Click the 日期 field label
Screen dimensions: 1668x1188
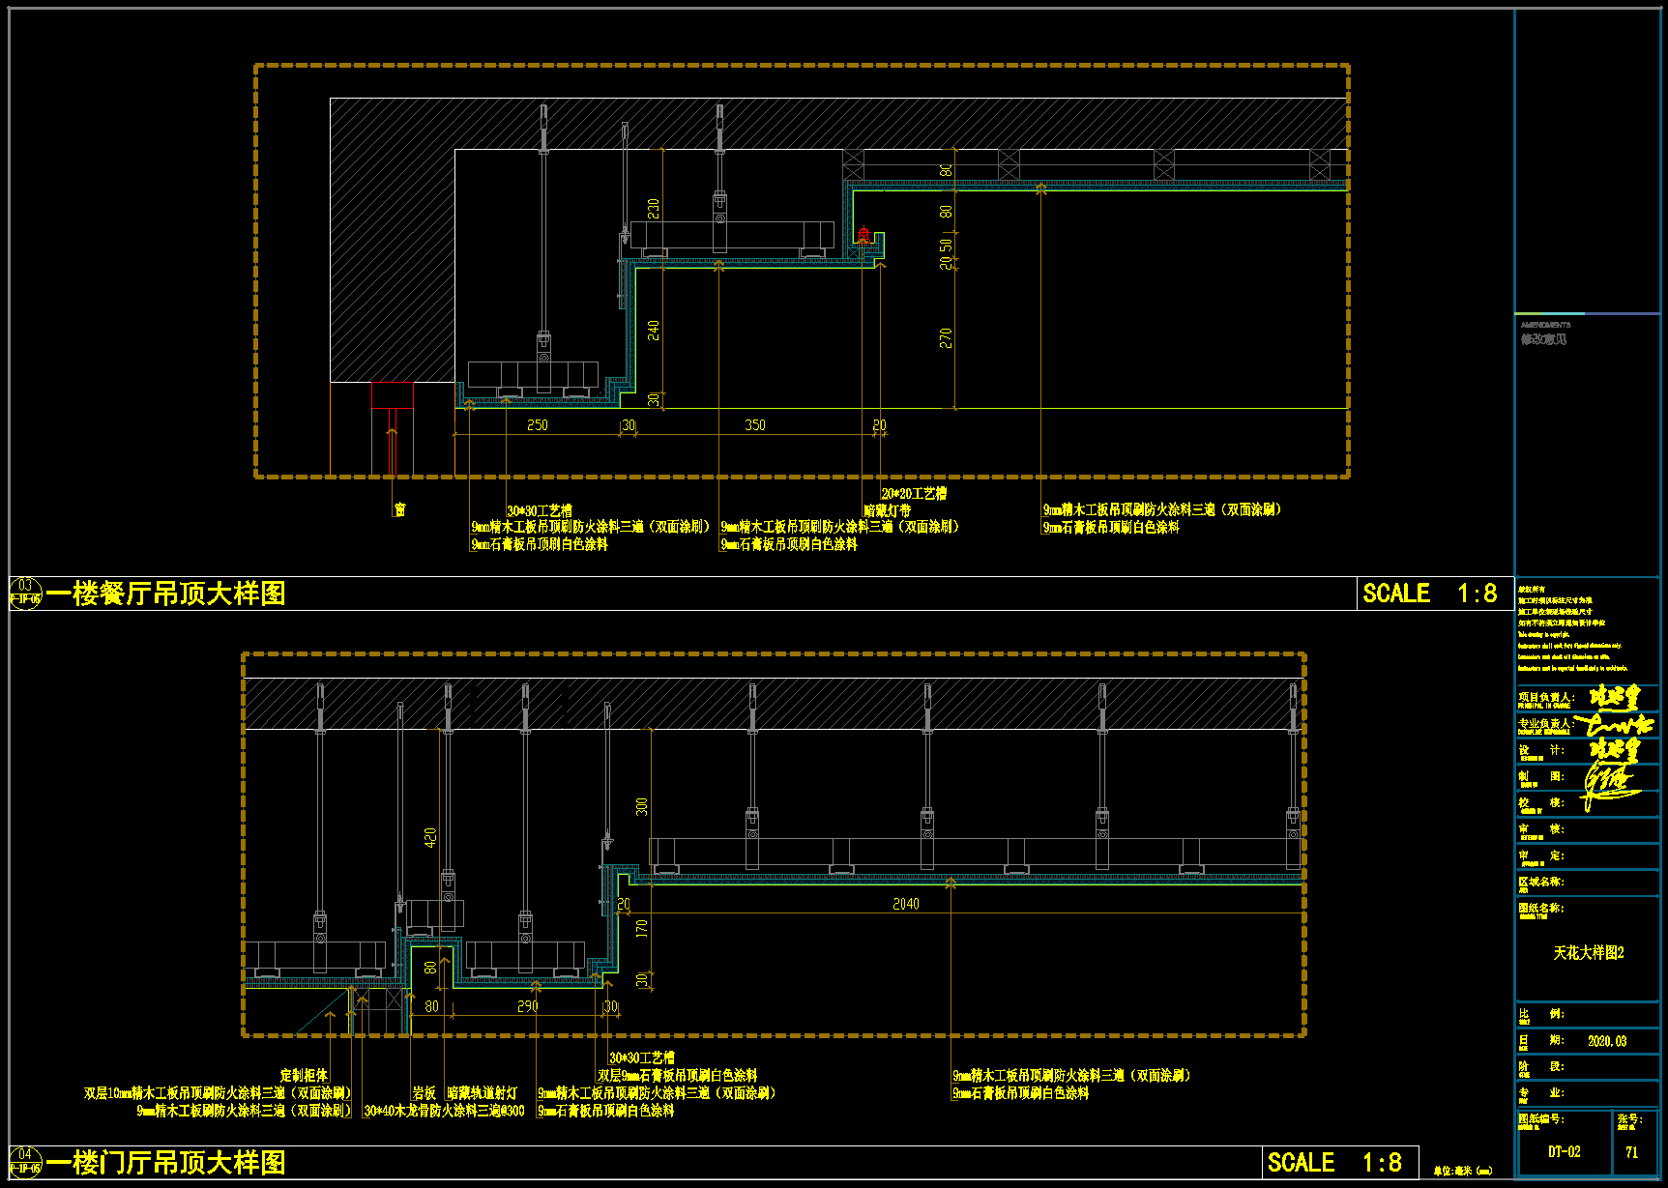coord(1541,1040)
